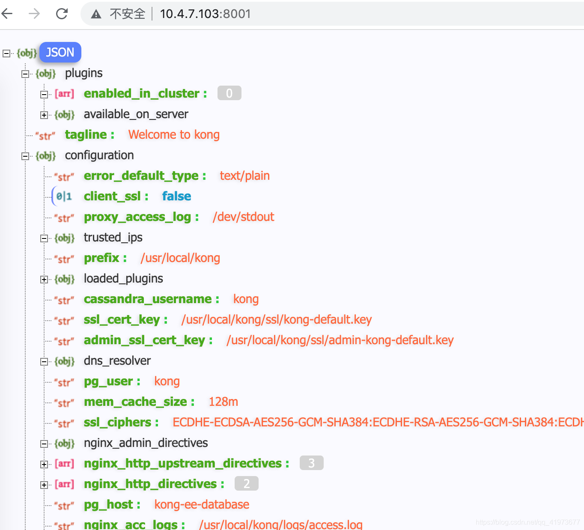Select the available_on_server node label

(x=136, y=114)
